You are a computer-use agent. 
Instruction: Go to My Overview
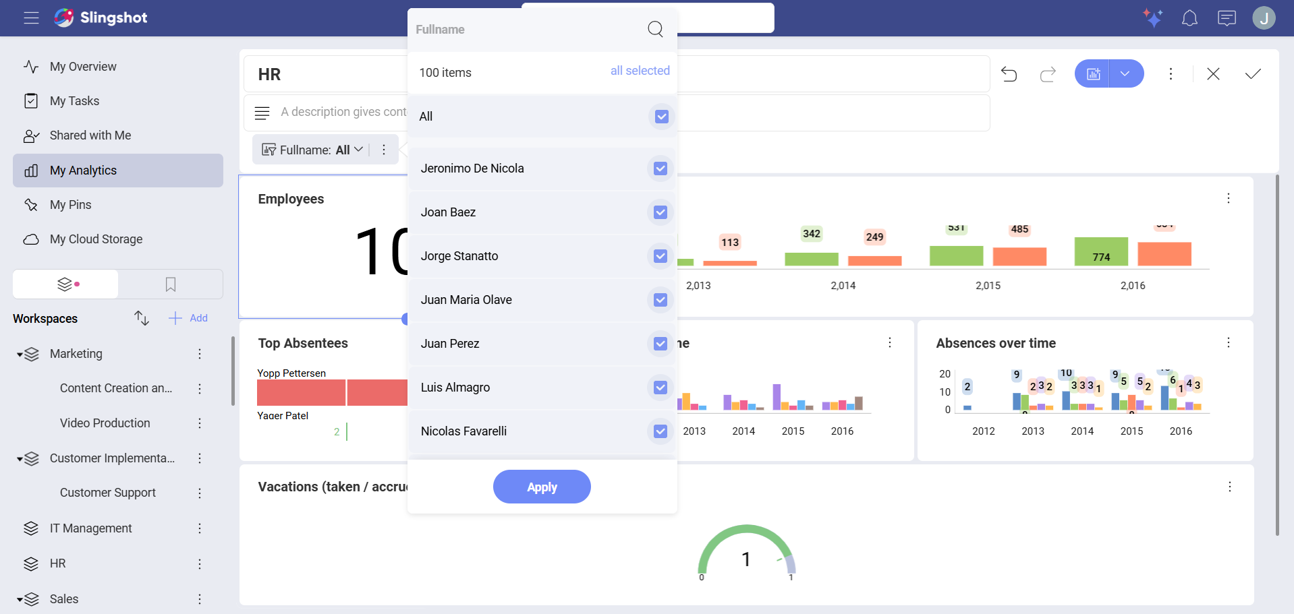tap(117, 67)
